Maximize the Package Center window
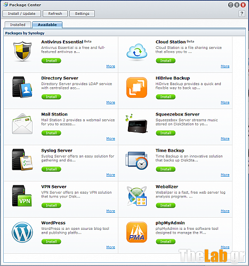Screen dimensions: 249x266 click(237, 5)
